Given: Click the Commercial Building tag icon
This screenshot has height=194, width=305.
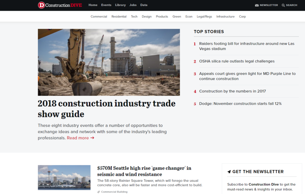Looking at the screenshot, I should [x=99, y=192].
